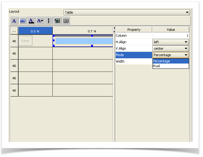Click the 'A-' label tool icon
The height and width of the screenshot is (157, 203).
coord(40,21)
